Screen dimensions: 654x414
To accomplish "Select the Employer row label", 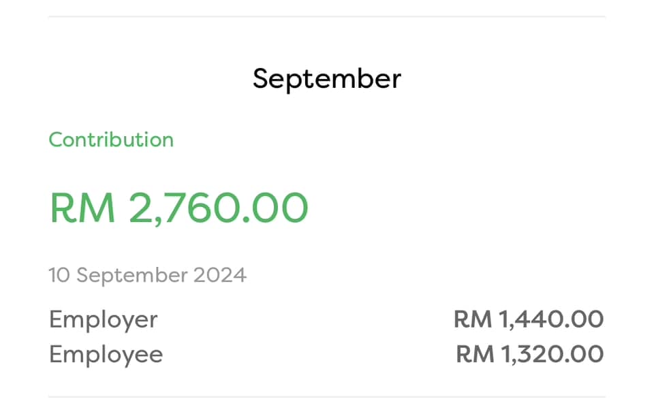I will 104,320.
